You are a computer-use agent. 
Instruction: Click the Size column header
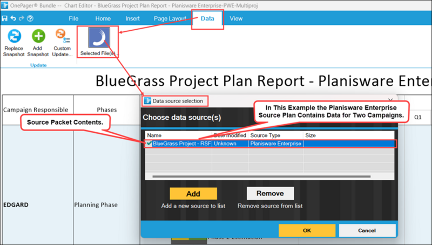point(348,135)
